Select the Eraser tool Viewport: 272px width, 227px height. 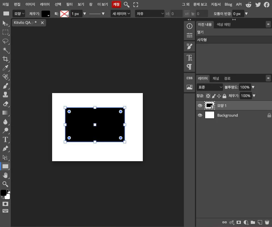tap(5, 104)
